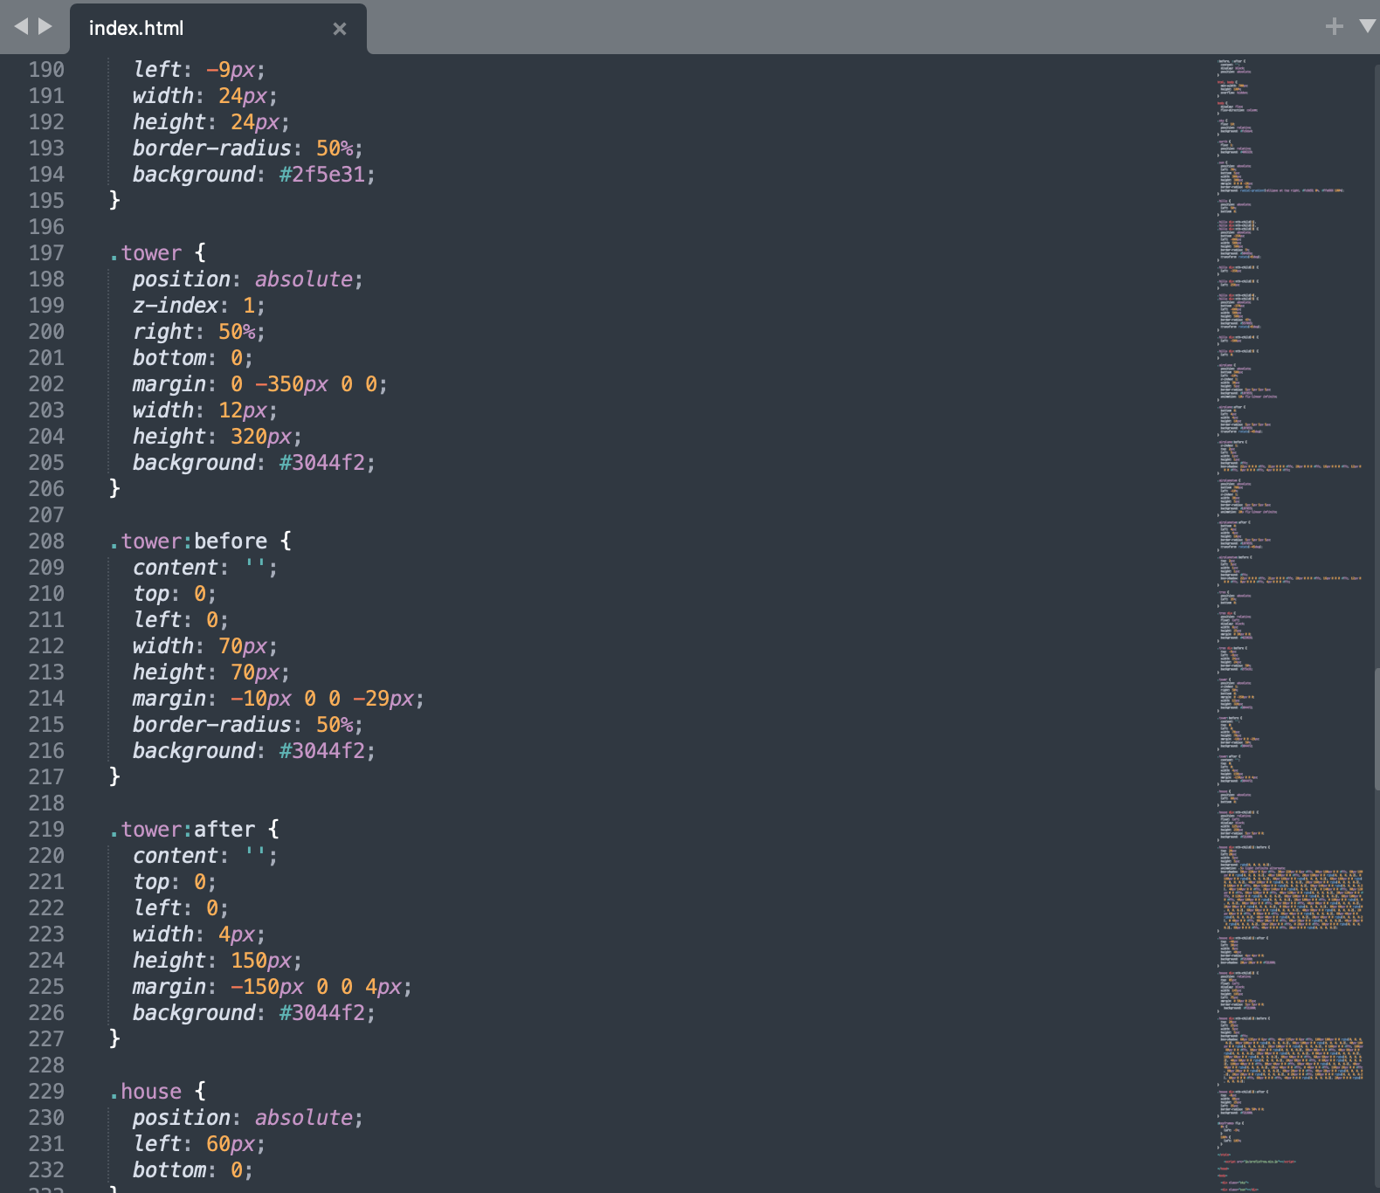This screenshot has width=1380, height=1193.
Task: Click 'absolute' value on line 198
Action: coord(304,279)
